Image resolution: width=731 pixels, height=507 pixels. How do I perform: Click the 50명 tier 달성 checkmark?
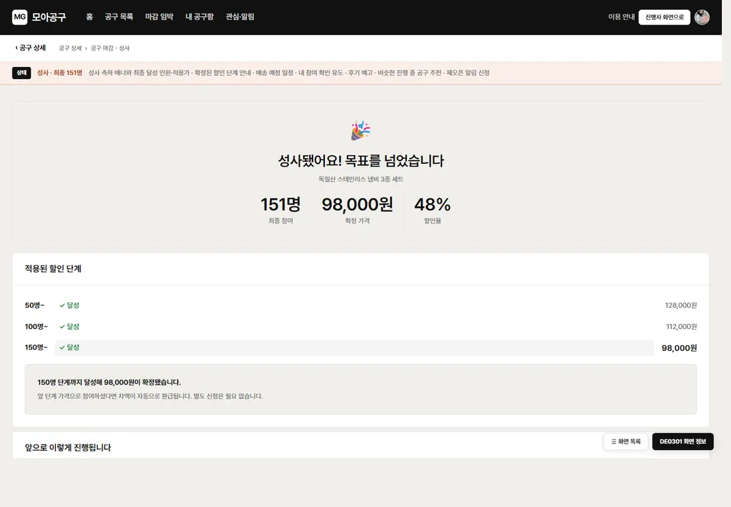(62, 305)
